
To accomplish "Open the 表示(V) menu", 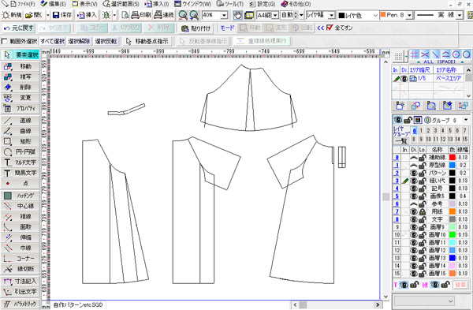I will point(85,4).
